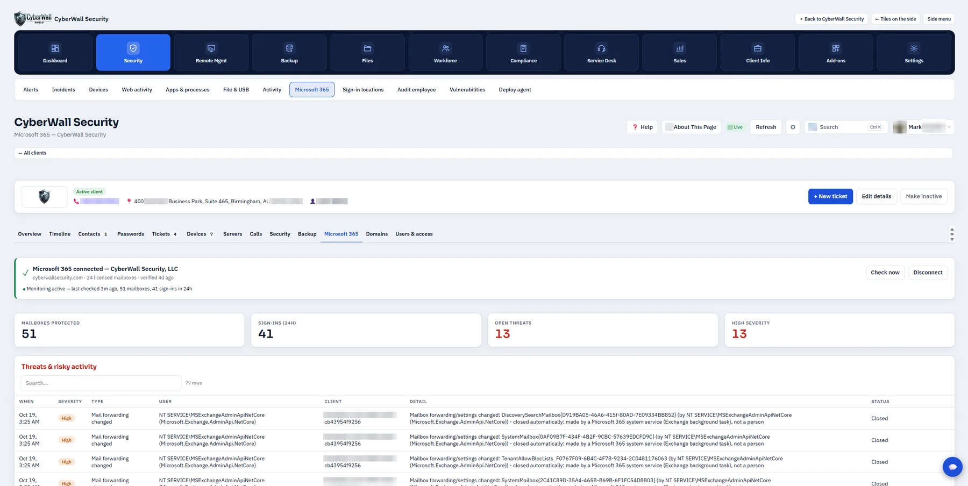
Task: Expand the Mark user menu arrow
Action: pyautogui.click(x=949, y=127)
